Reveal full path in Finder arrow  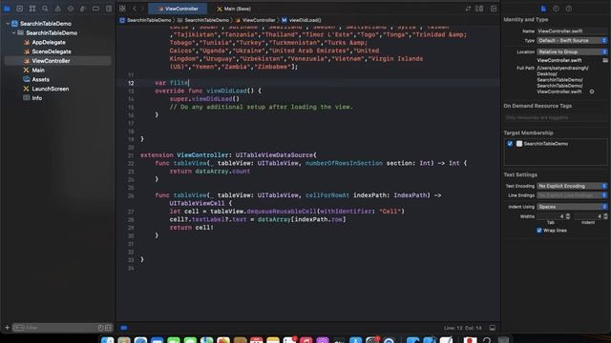click(x=592, y=91)
